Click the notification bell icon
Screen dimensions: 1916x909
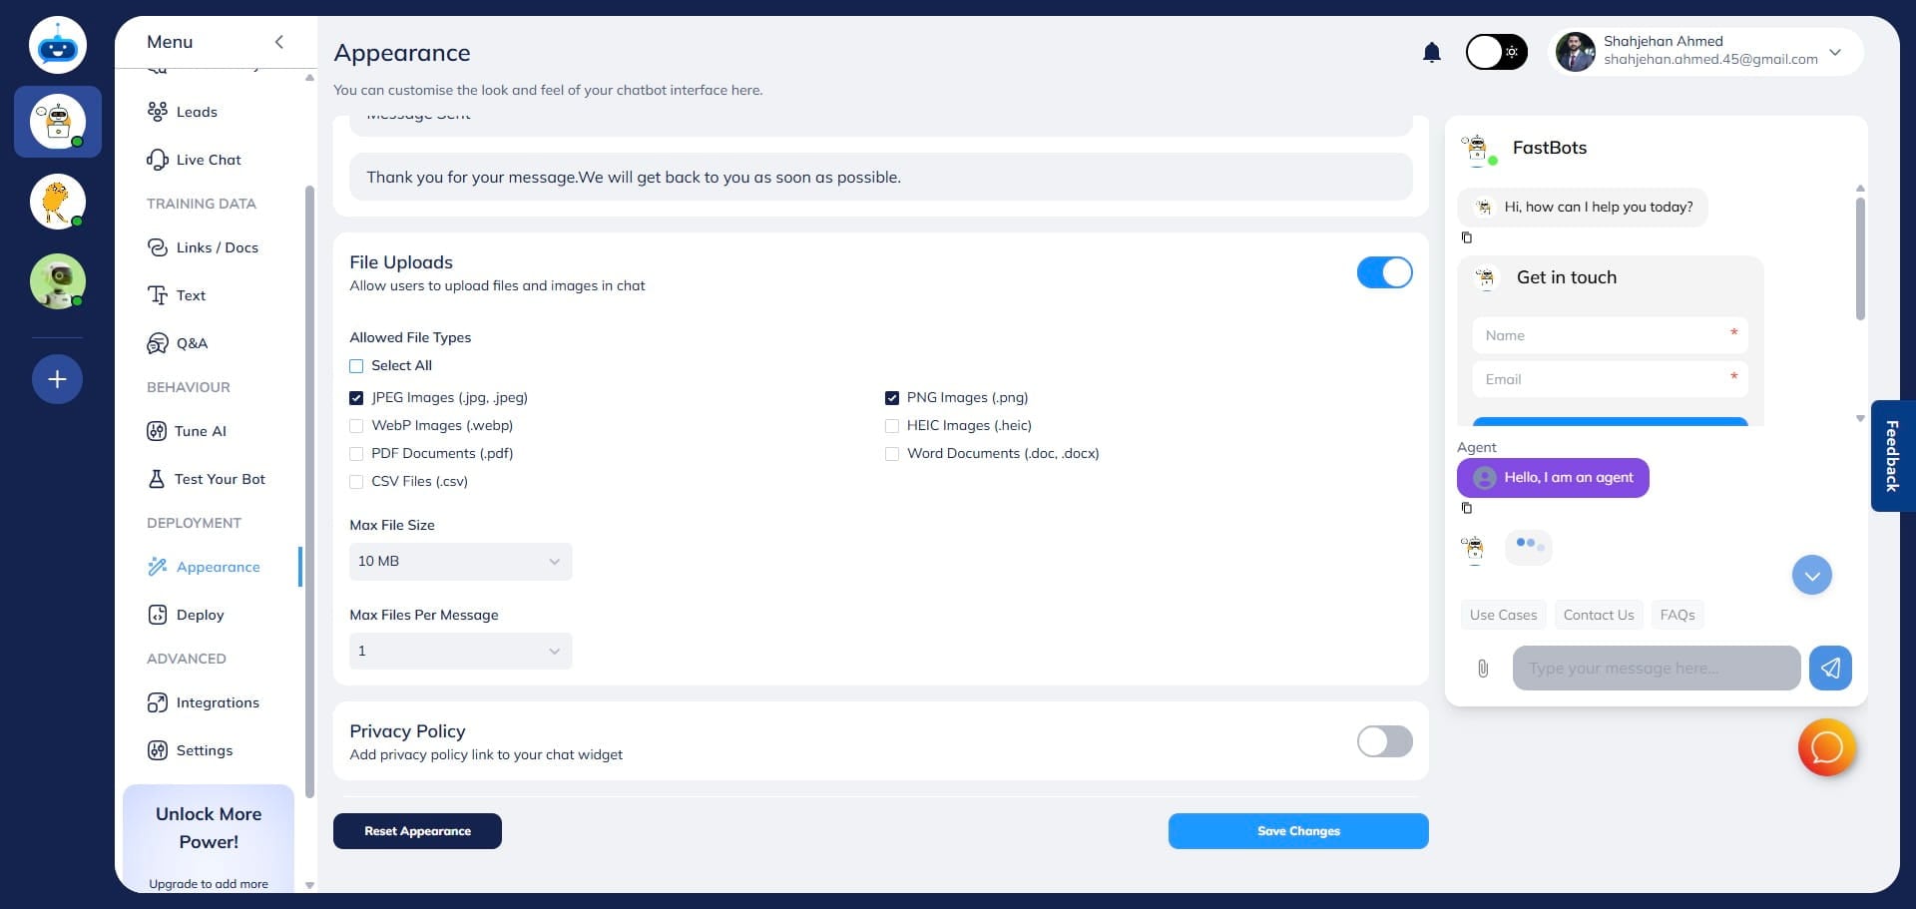1432,52
